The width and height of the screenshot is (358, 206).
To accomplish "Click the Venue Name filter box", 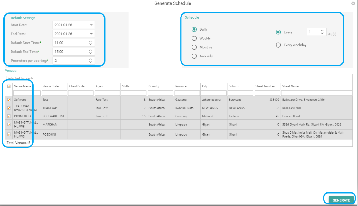I will 27,93.
